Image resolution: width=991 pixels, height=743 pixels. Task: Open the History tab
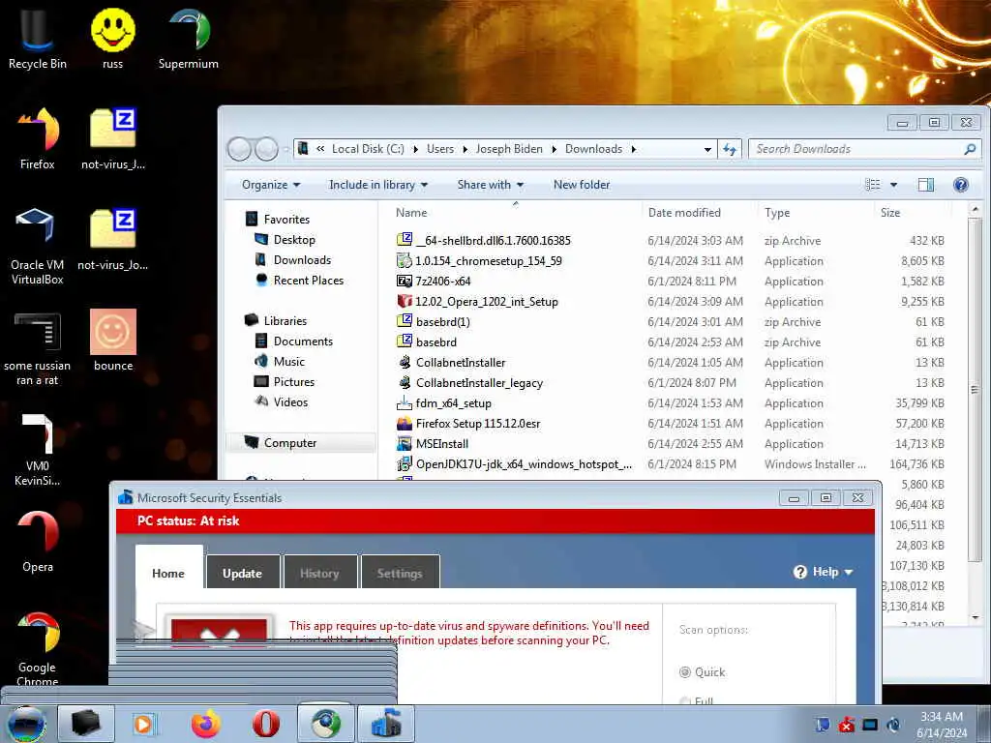319,573
